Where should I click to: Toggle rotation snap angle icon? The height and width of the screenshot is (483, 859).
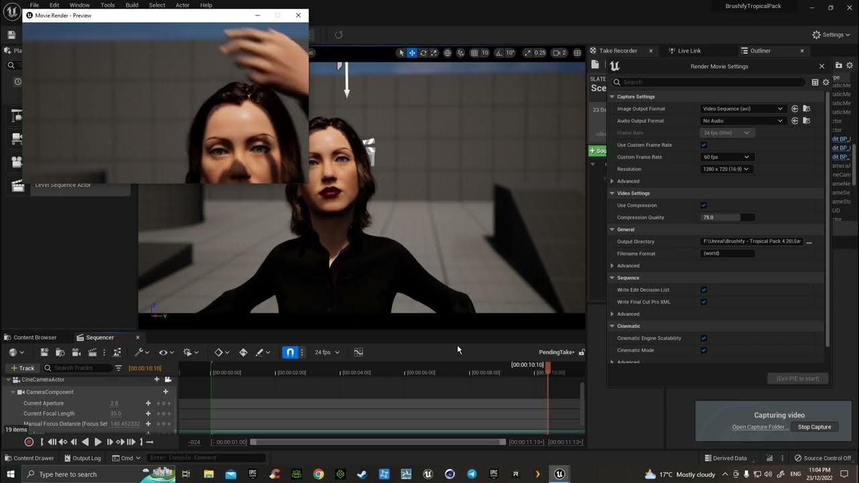click(499, 53)
